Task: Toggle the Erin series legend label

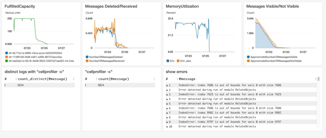Action: click(173, 61)
